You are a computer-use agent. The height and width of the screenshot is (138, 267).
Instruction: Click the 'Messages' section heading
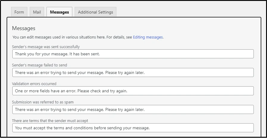(24, 28)
